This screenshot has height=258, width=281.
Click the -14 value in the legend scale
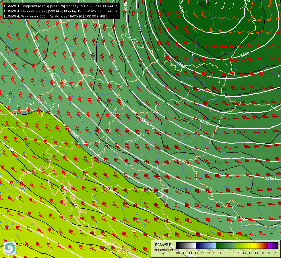click(250, 253)
